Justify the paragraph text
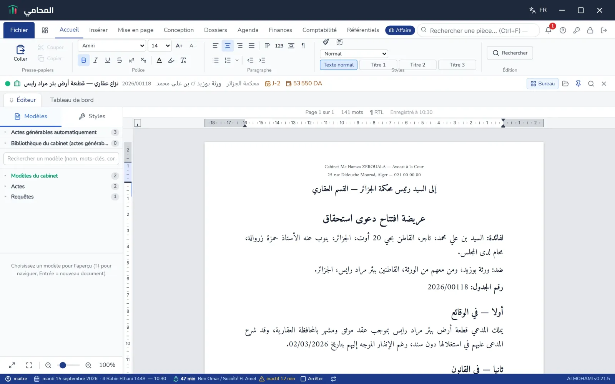The width and height of the screenshot is (615, 384). [251, 46]
